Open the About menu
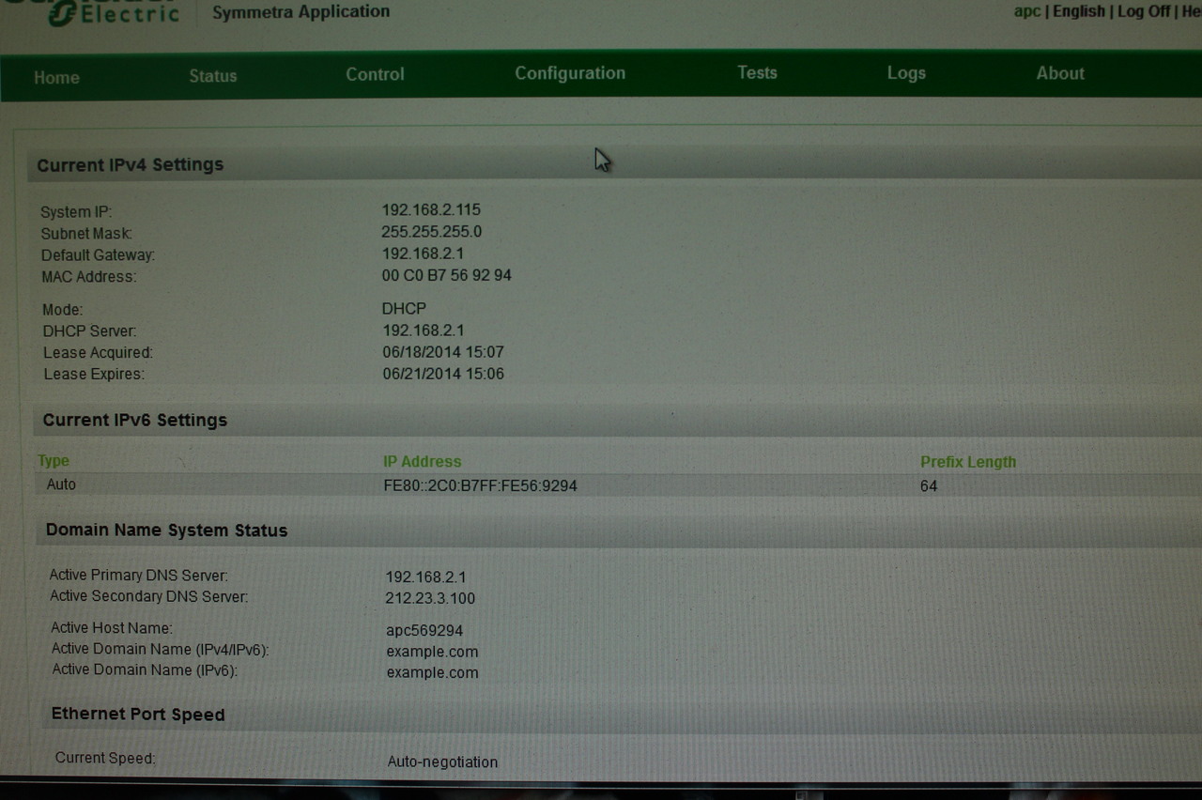The width and height of the screenshot is (1202, 800). pos(1060,73)
